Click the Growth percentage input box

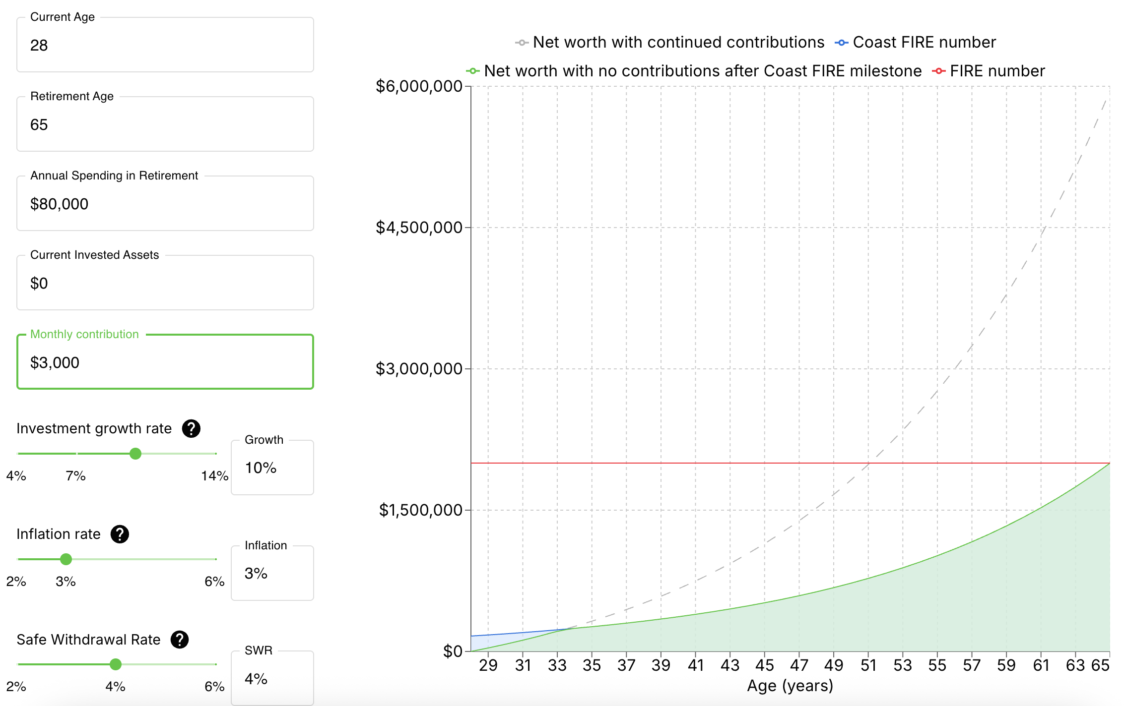pos(272,468)
